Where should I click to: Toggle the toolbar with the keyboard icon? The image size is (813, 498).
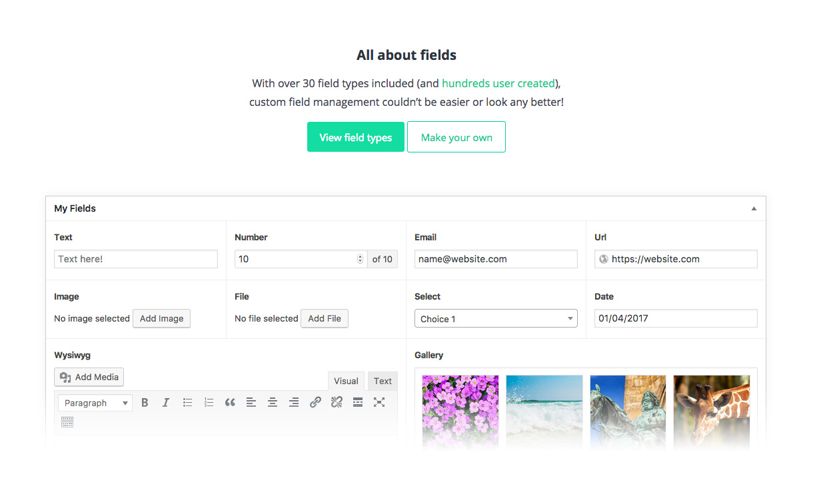tap(67, 422)
